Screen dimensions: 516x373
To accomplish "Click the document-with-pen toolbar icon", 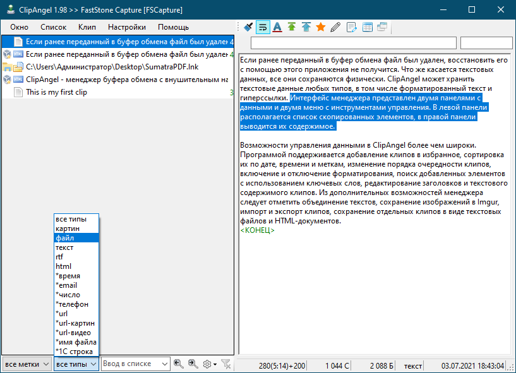I will 351,27.
